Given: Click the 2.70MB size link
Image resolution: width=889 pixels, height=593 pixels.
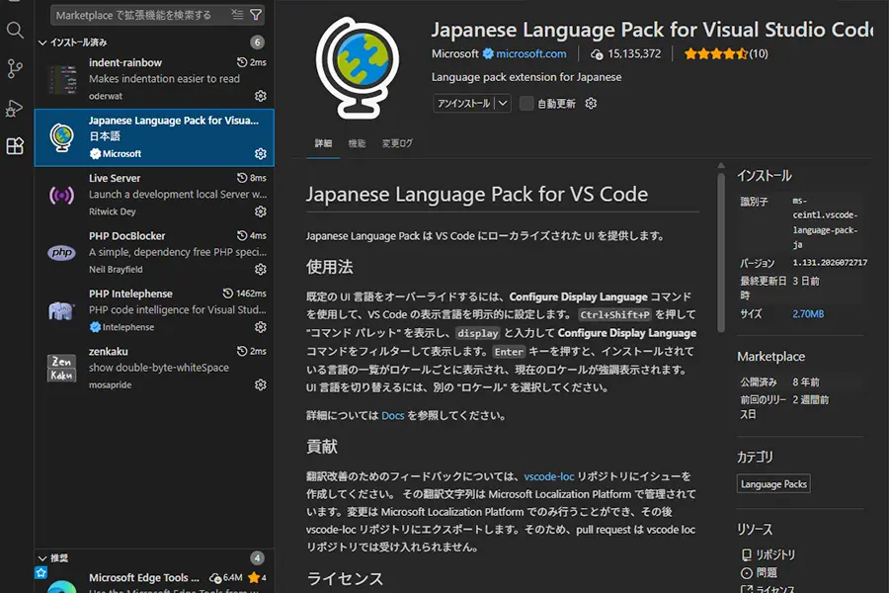Looking at the screenshot, I should [808, 314].
